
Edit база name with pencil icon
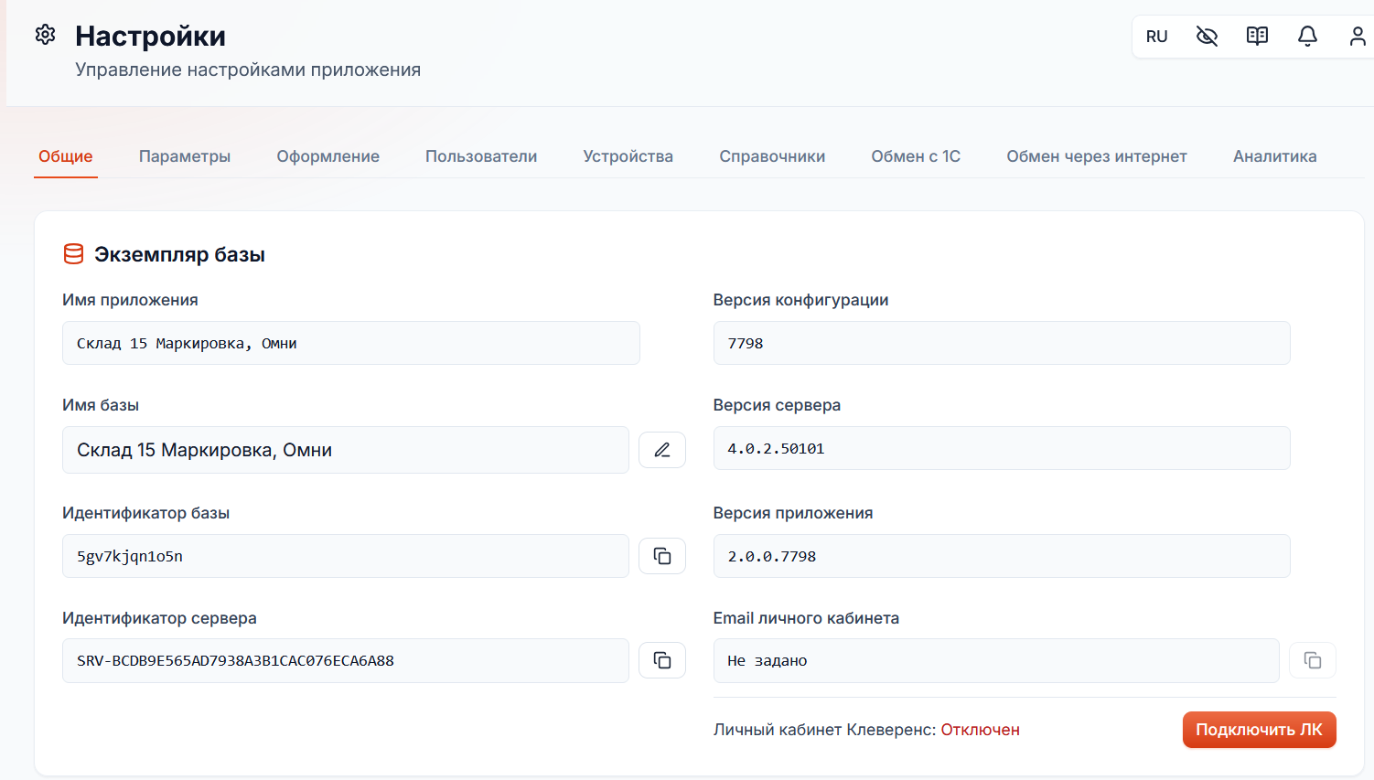point(662,450)
